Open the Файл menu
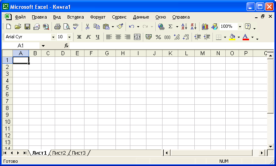Screen dimensions: 276x166 [x=20, y=17]
